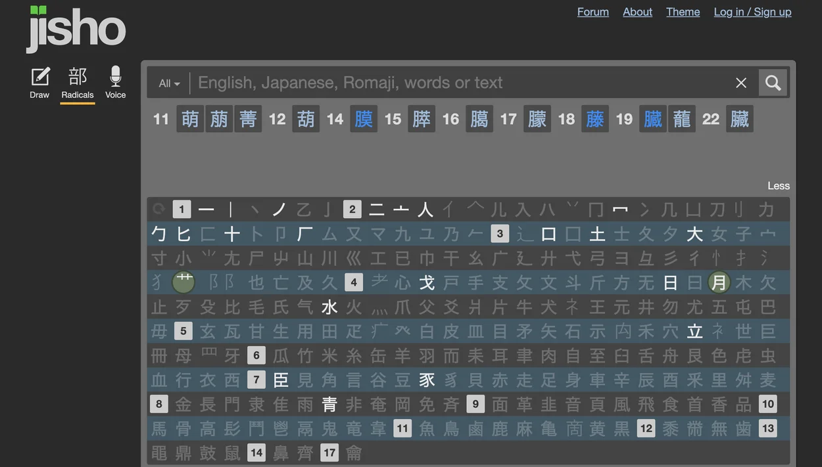Collapse results with Less link
The width and height of the screenshot is (822, 467).
(x=779, y=186)
